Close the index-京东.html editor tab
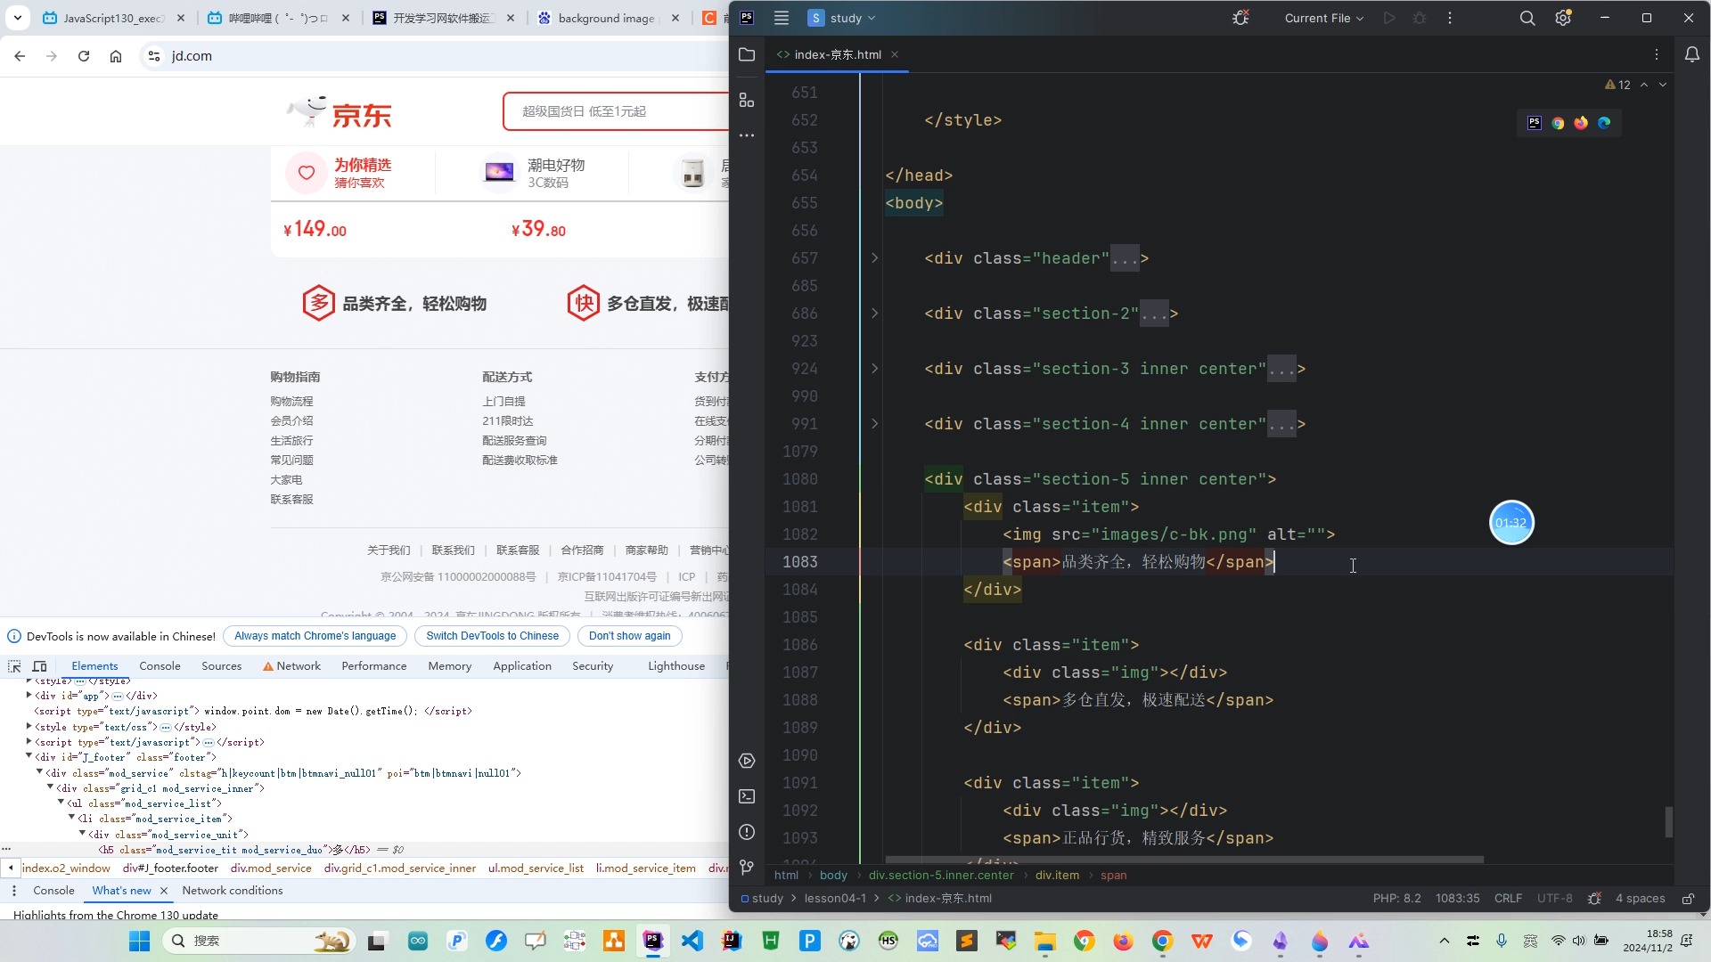The height and width of the screenshot is (962, 1711). tap(895, 54)
